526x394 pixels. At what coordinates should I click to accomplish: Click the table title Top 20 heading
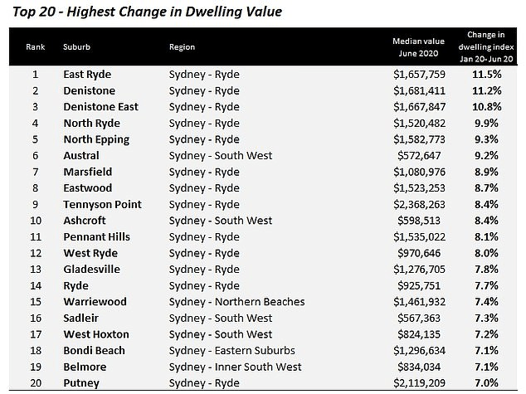(147, 12)
